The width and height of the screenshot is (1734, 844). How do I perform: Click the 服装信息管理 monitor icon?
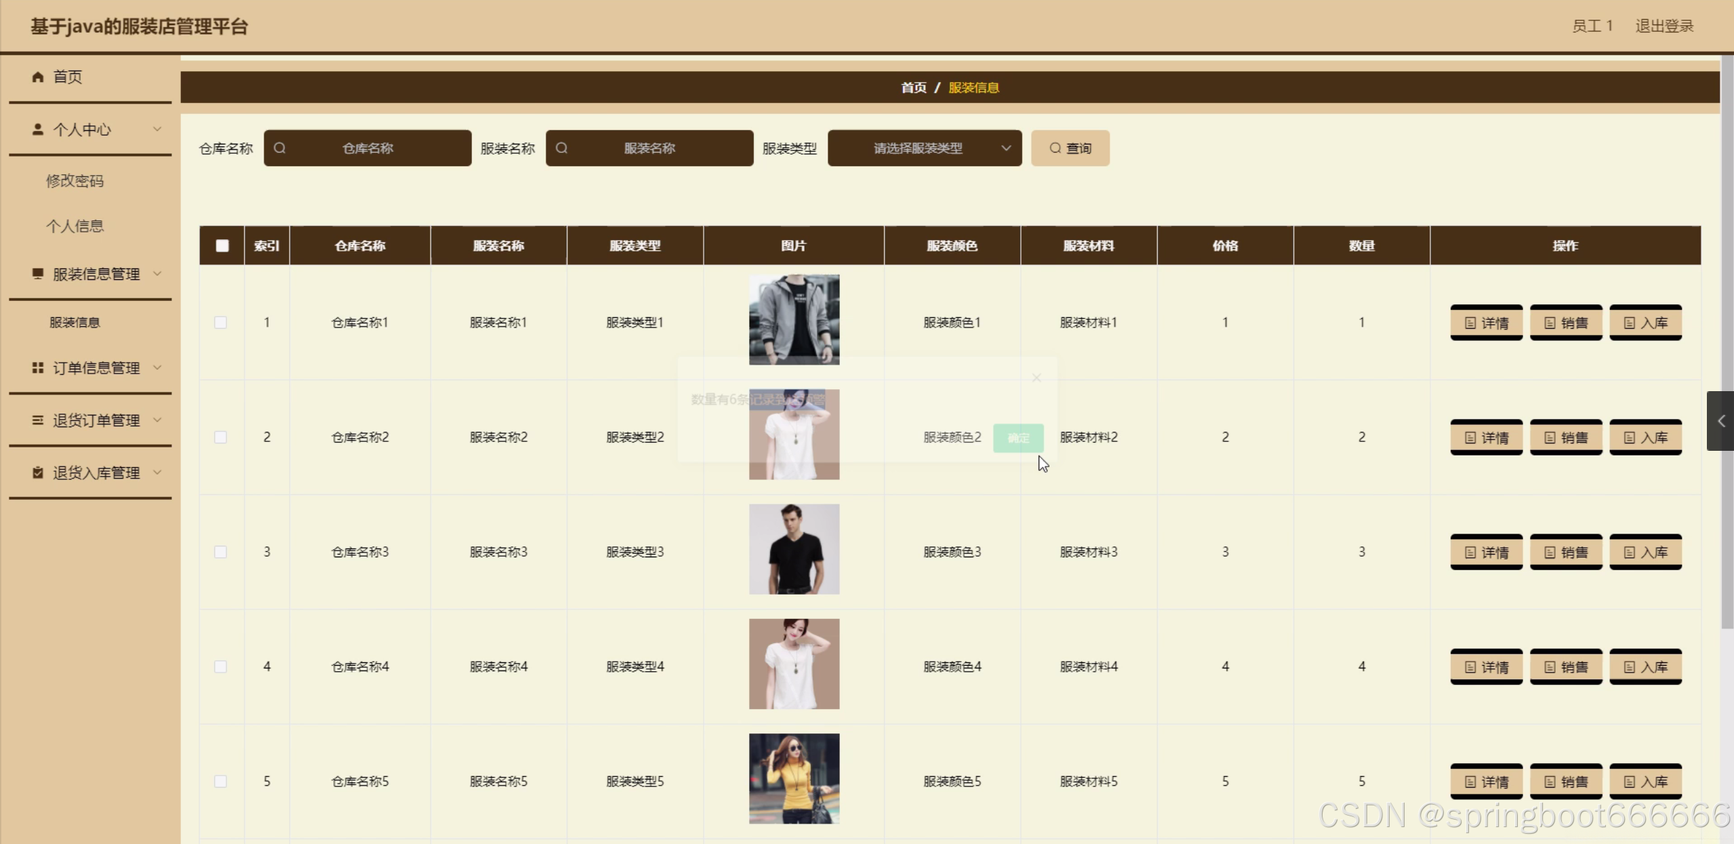[38, 273]
